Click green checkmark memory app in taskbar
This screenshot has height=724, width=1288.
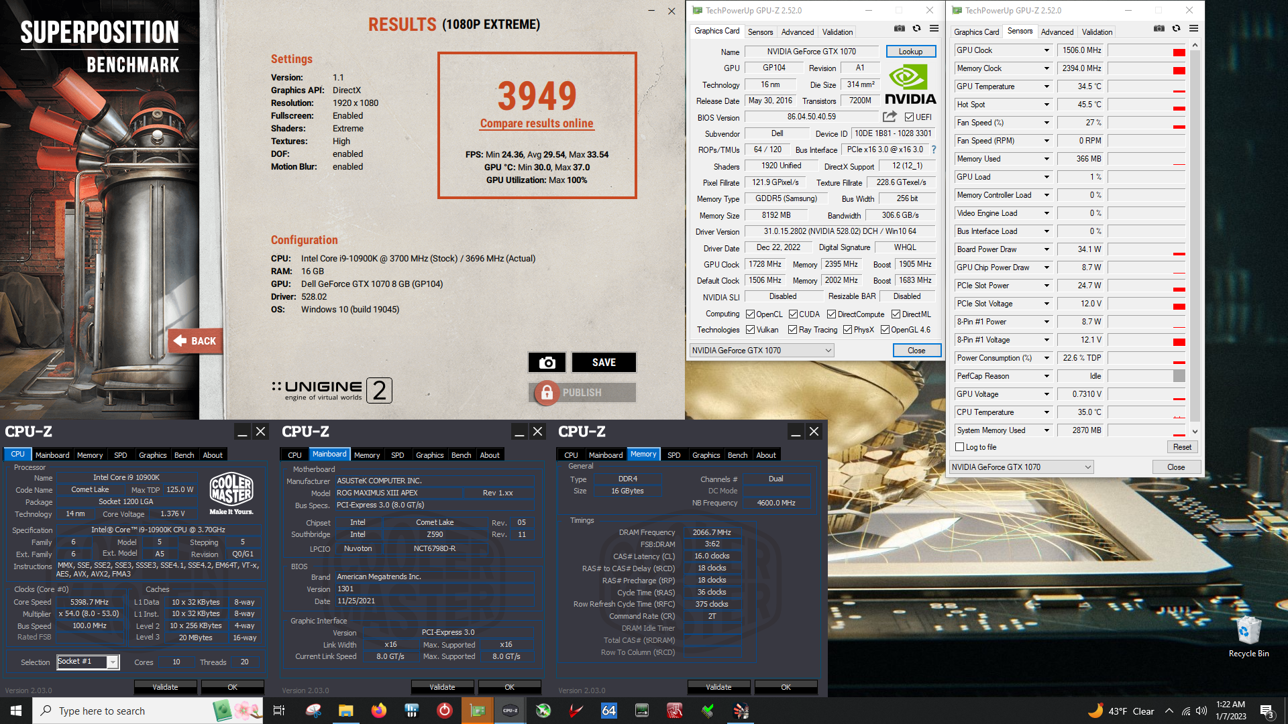point(708,711)
